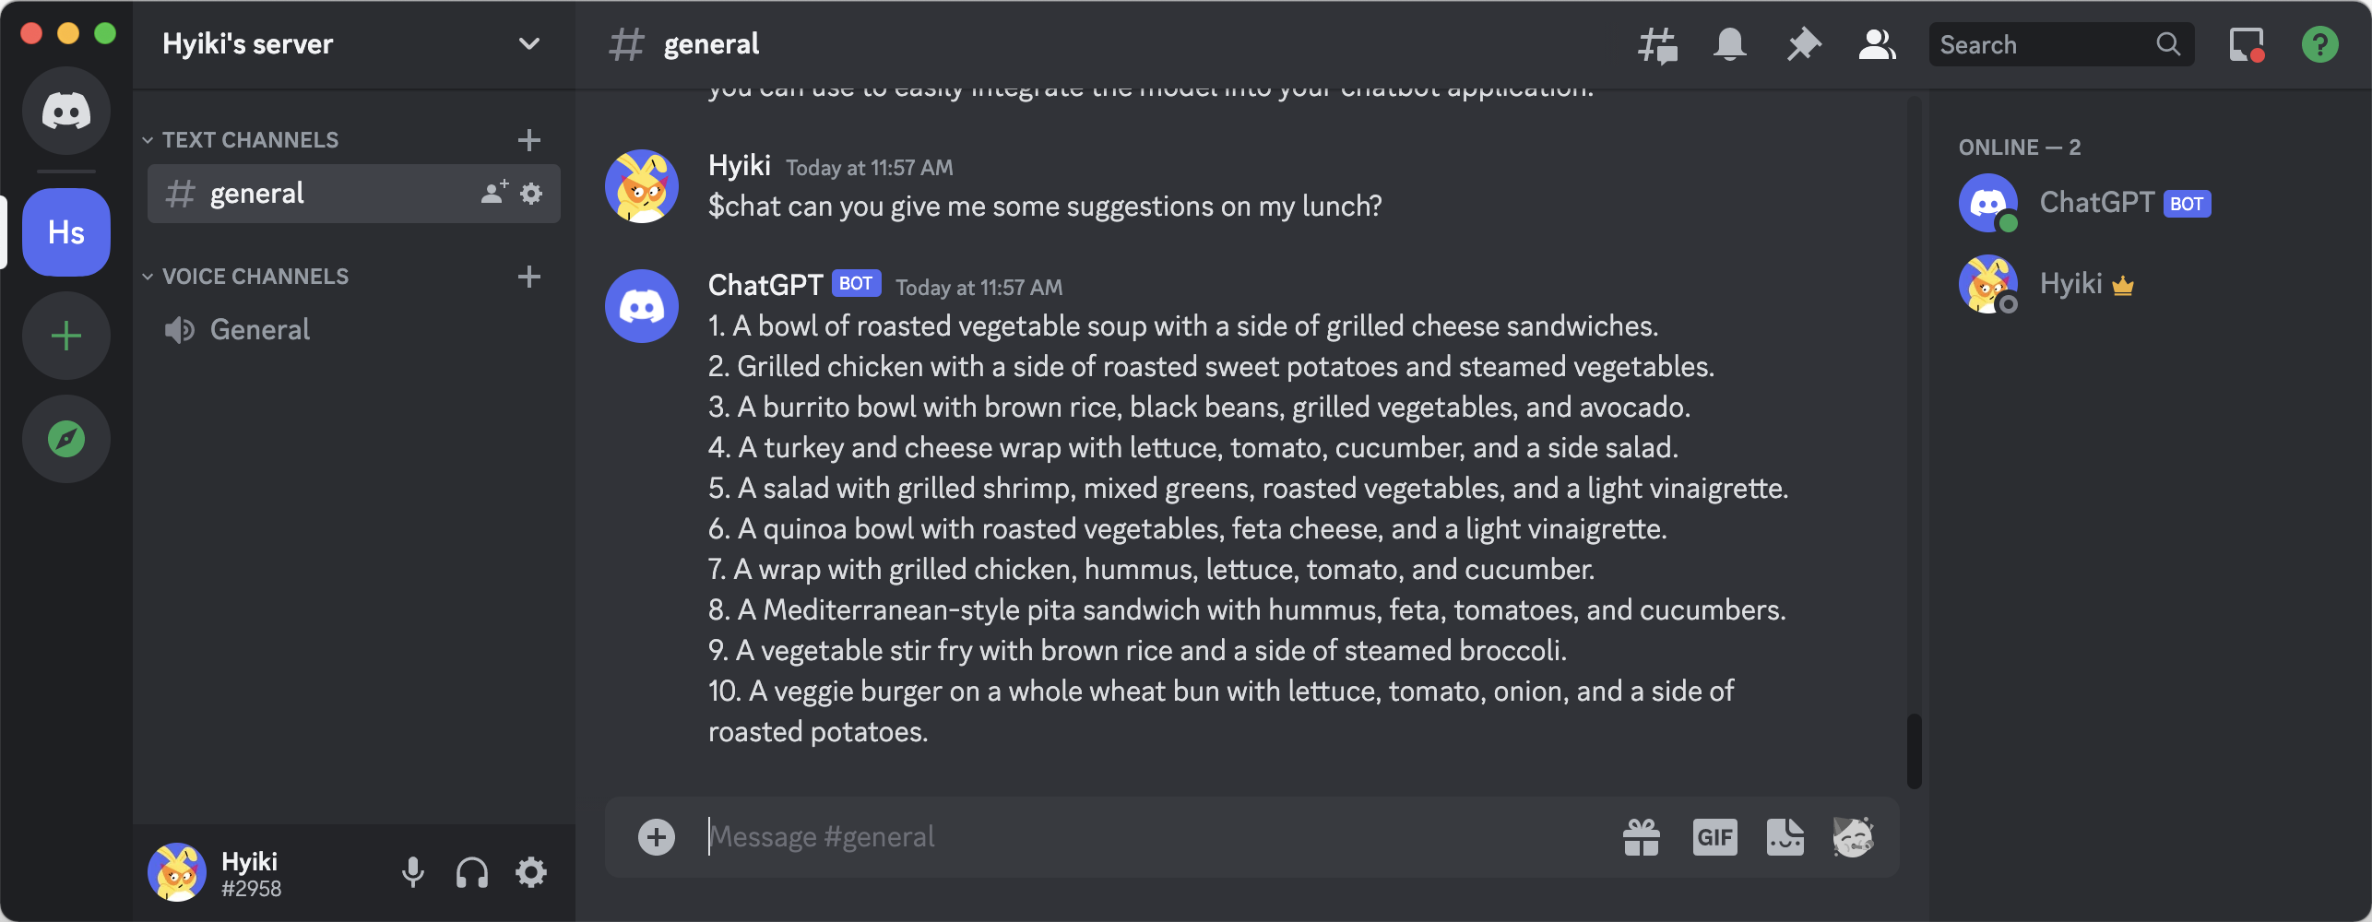
Task: Open the sticker picker
Action: [1785, 837]
